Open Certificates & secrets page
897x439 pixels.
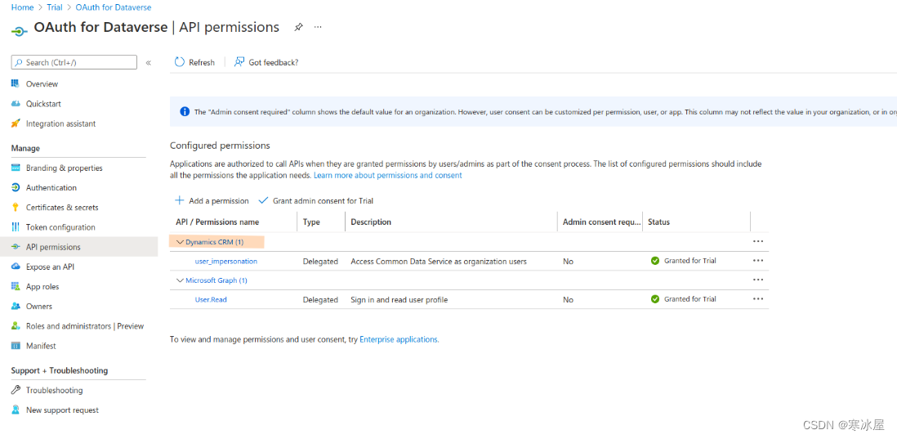coord(62,207)
